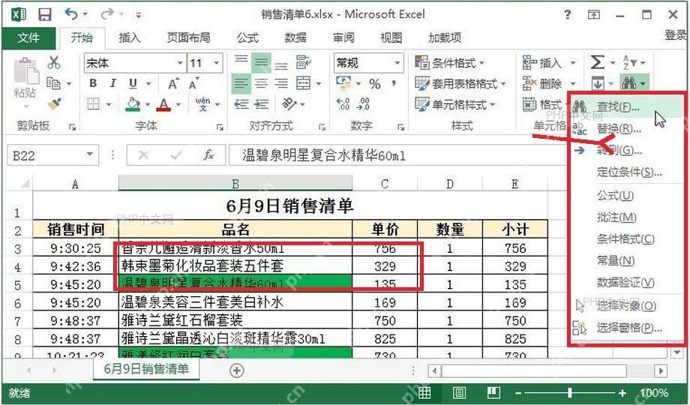
Task: Increase font size with larger A icon
Action: pyautogui.click(x=173, y=83)
